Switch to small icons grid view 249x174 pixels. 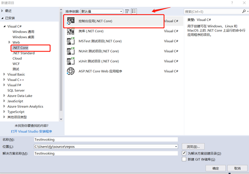point(127,11)
